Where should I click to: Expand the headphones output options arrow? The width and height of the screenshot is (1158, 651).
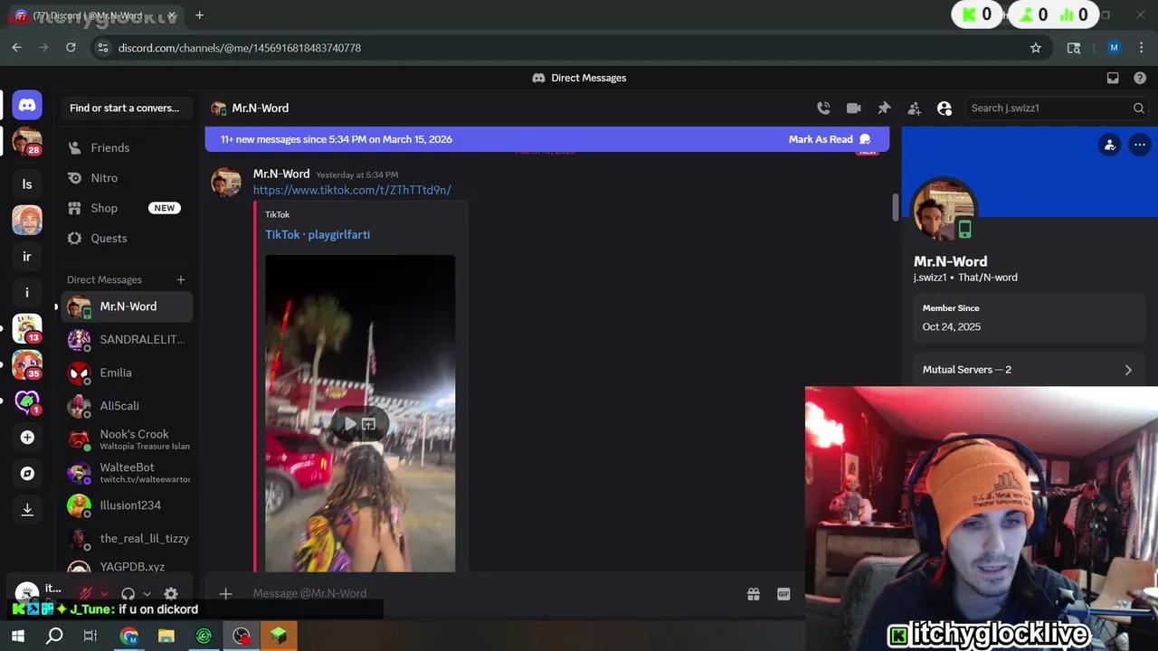pos(147,594)
